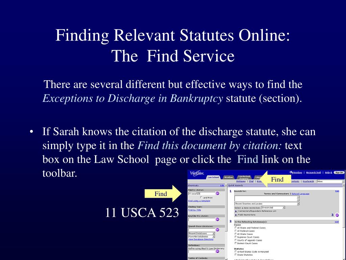This screenshot has height=260, width=346.
Task: Check All State Cases box
Action: (236, 234)
